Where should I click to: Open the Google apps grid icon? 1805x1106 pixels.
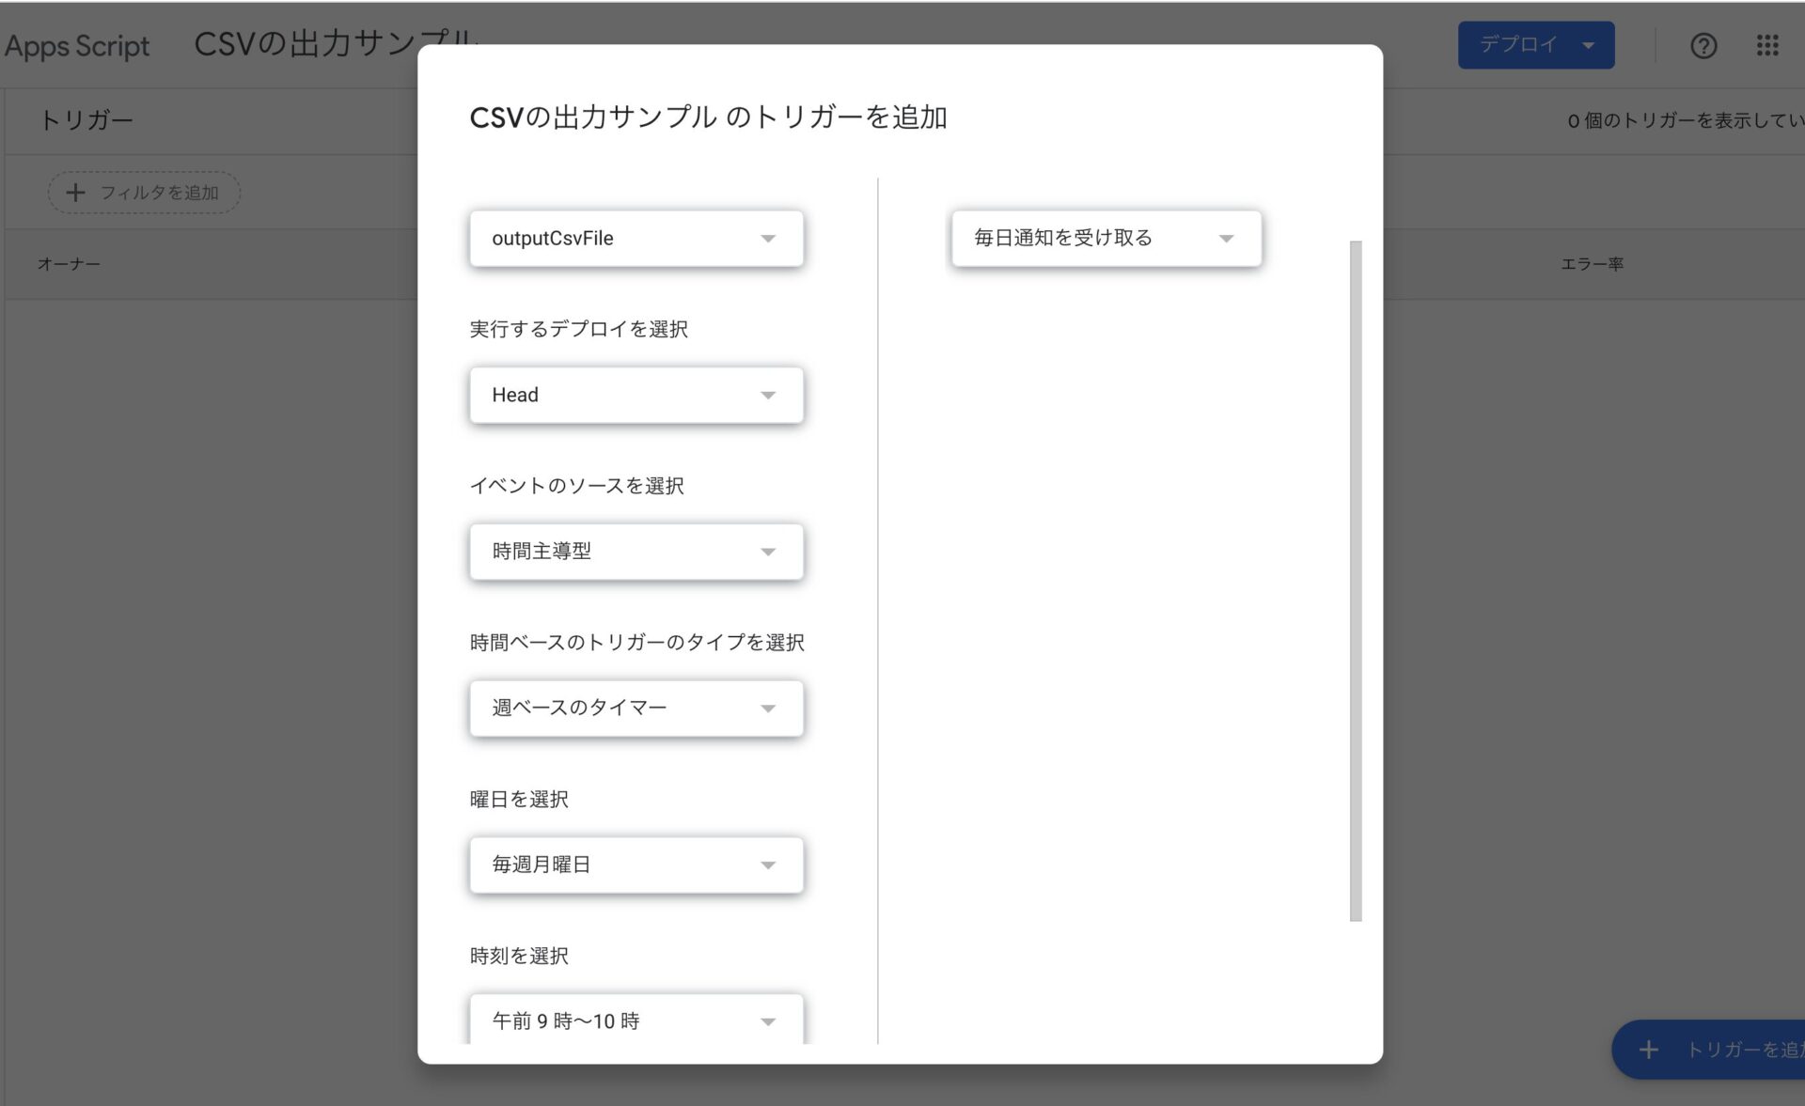tap(1766, 45)
